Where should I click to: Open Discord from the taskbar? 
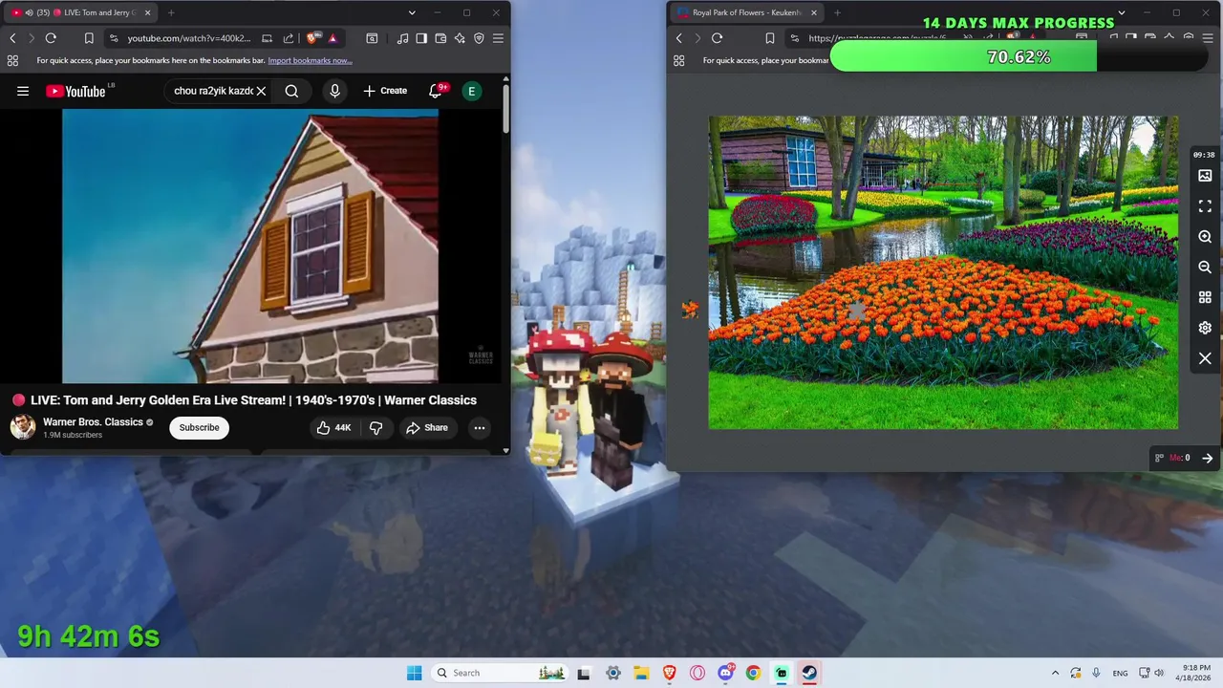click(x=725, y=673)
